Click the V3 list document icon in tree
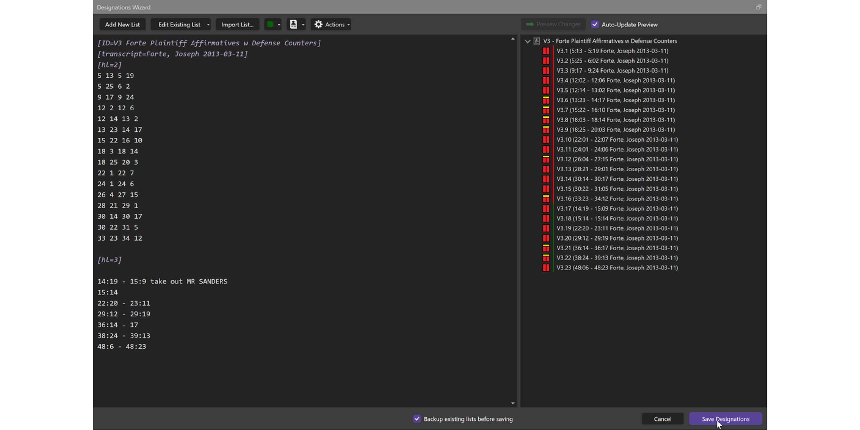 [x=536, y=41]
